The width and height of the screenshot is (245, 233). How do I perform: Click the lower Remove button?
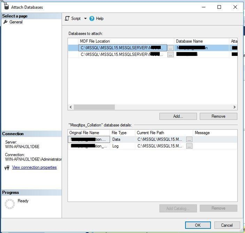click(x=218, y=208)
